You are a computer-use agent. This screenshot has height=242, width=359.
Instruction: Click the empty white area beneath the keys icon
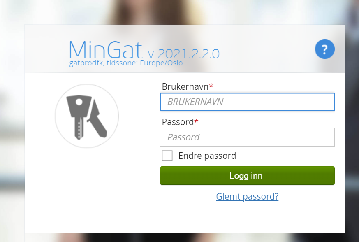(87, 190)
